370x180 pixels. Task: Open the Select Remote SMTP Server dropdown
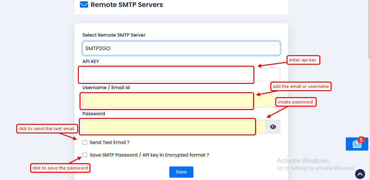(181, 48)
